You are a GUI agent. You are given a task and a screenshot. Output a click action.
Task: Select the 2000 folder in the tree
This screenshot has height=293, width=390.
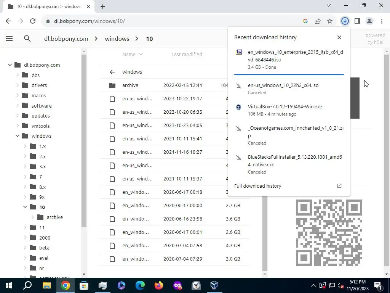(45, 238)
